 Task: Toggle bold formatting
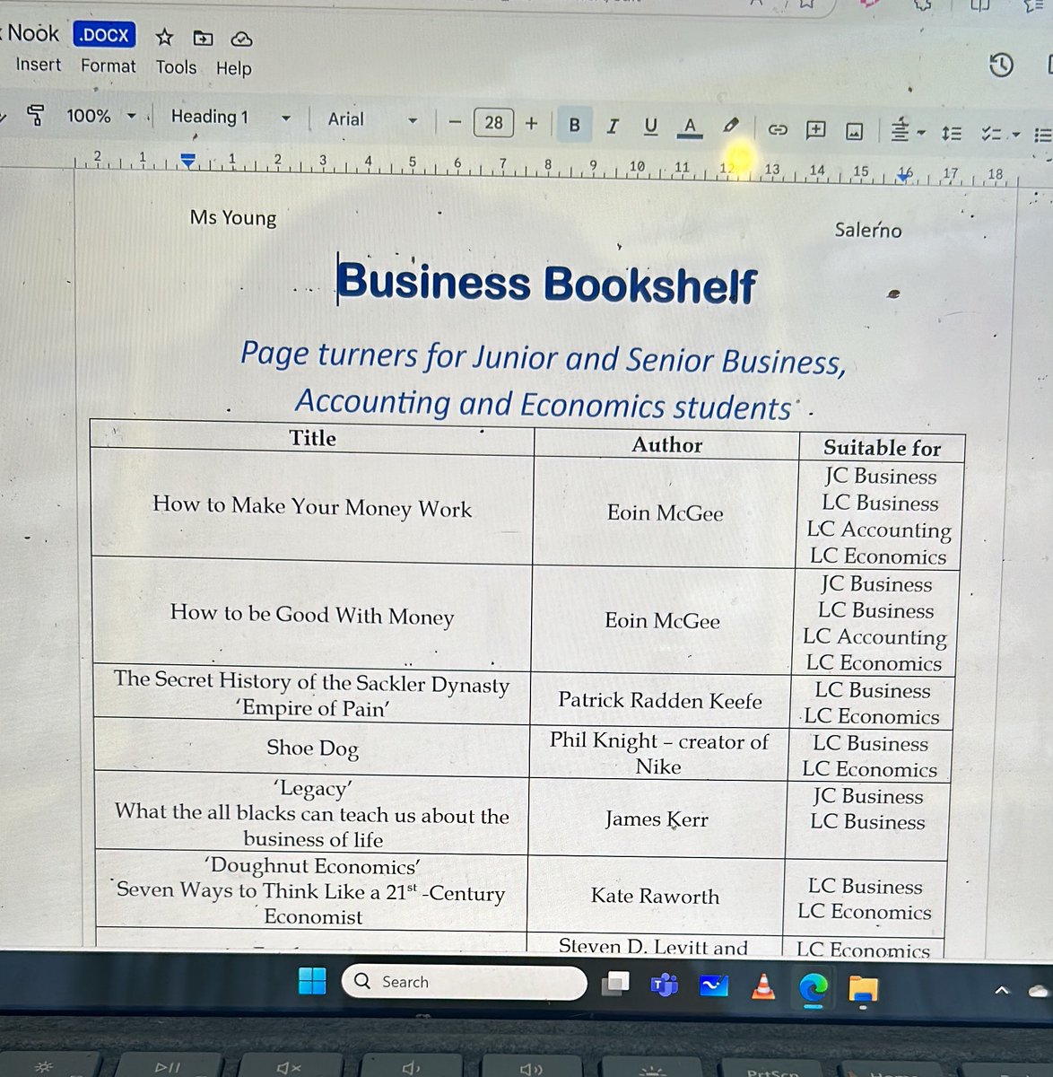pyautogui.click(x=575, y=125)
